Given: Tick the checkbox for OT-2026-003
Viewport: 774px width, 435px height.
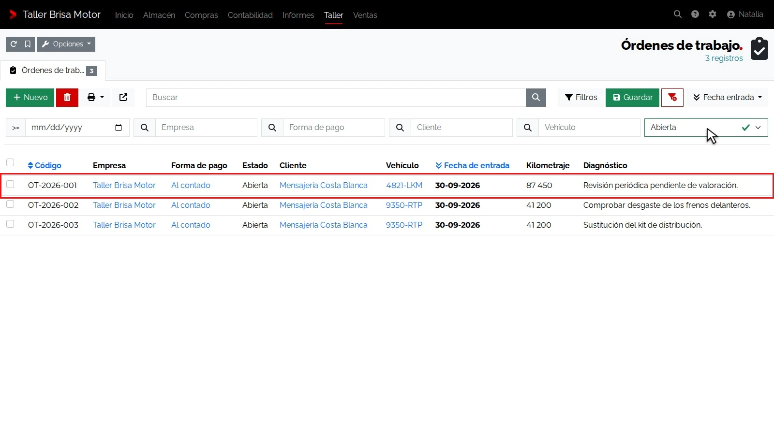Looking at the screenshot, I should [10, 224].
